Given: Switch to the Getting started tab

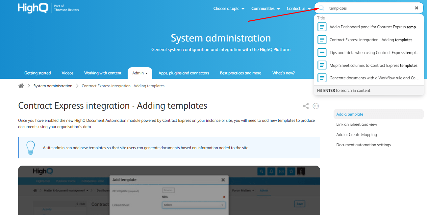Looking at the screenshot, I should click(x=38, y=73).
